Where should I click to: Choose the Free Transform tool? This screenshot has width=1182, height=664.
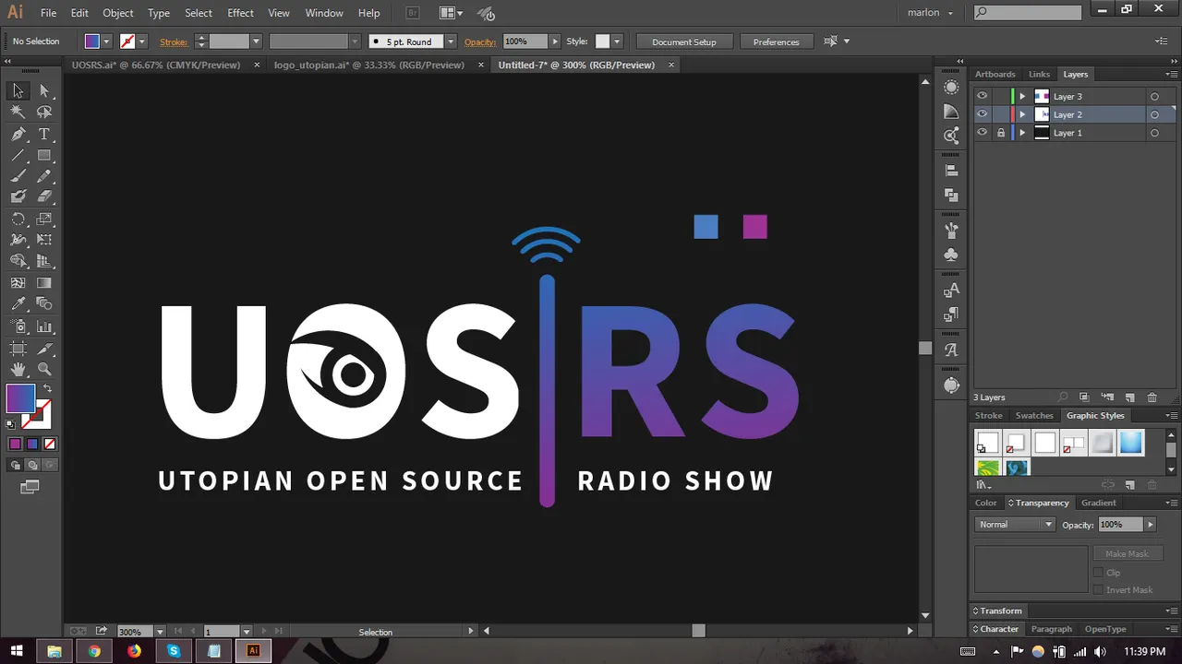coord(44,240)
